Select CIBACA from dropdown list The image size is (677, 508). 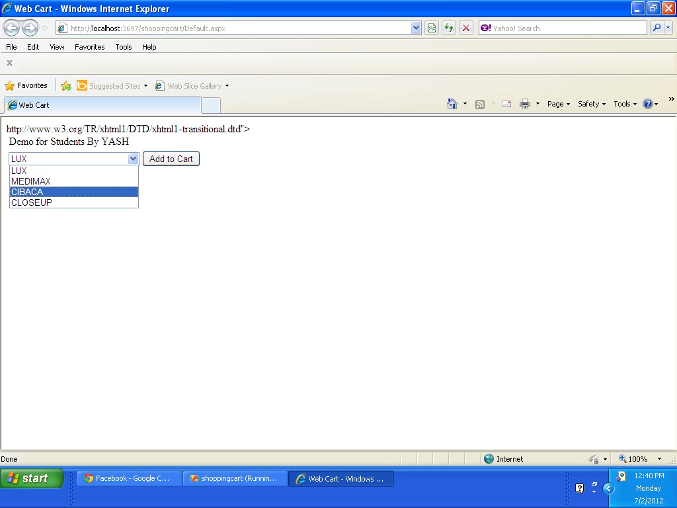[x=74, y=192]
